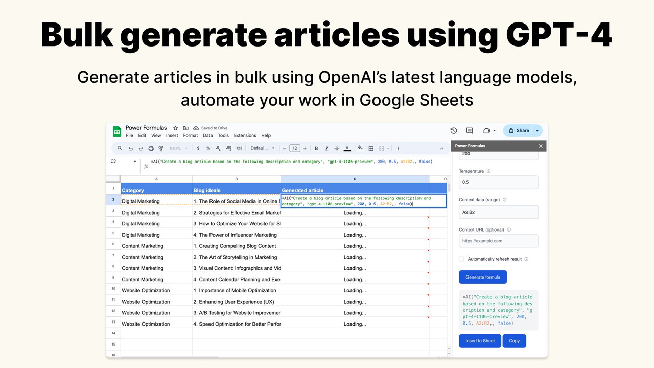Click the Context URL input field
This screenshot has height=368, width=654.
click(498, 241)
